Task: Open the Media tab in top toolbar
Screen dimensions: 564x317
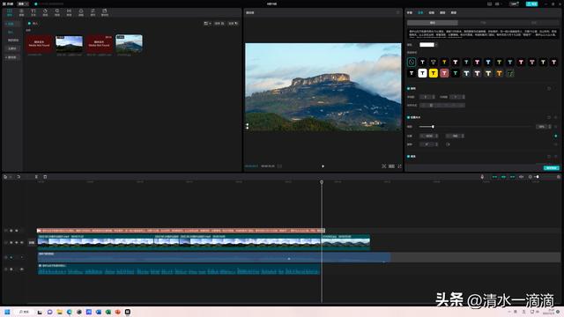Action: click(10, 12)
